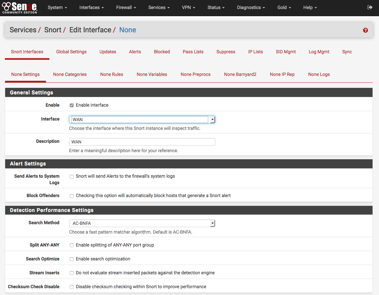Viewport: 379px width, 295px height.
Task: Tick the Search Optimize checkbox
Action: pos(72,259)
